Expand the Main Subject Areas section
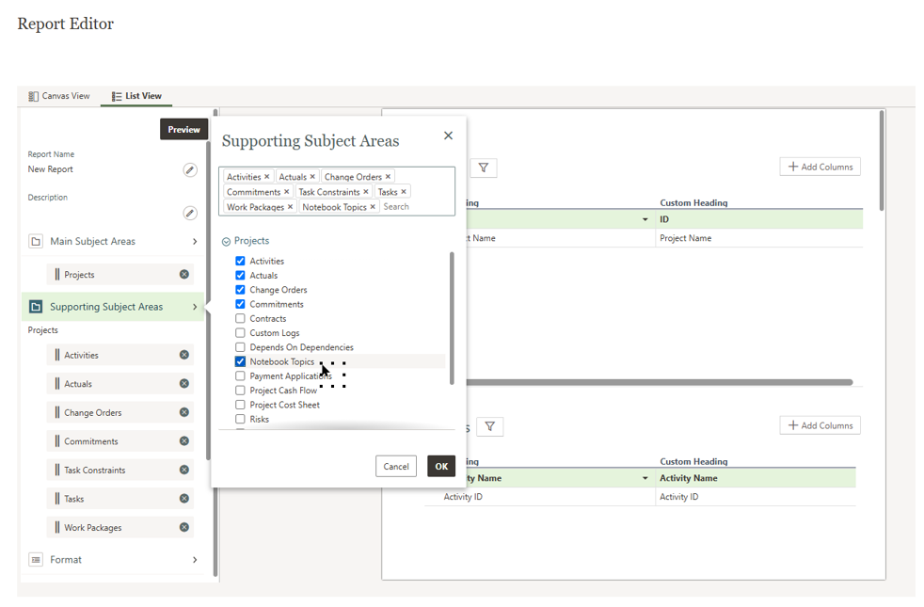924x607 pixels. point(195,242)
